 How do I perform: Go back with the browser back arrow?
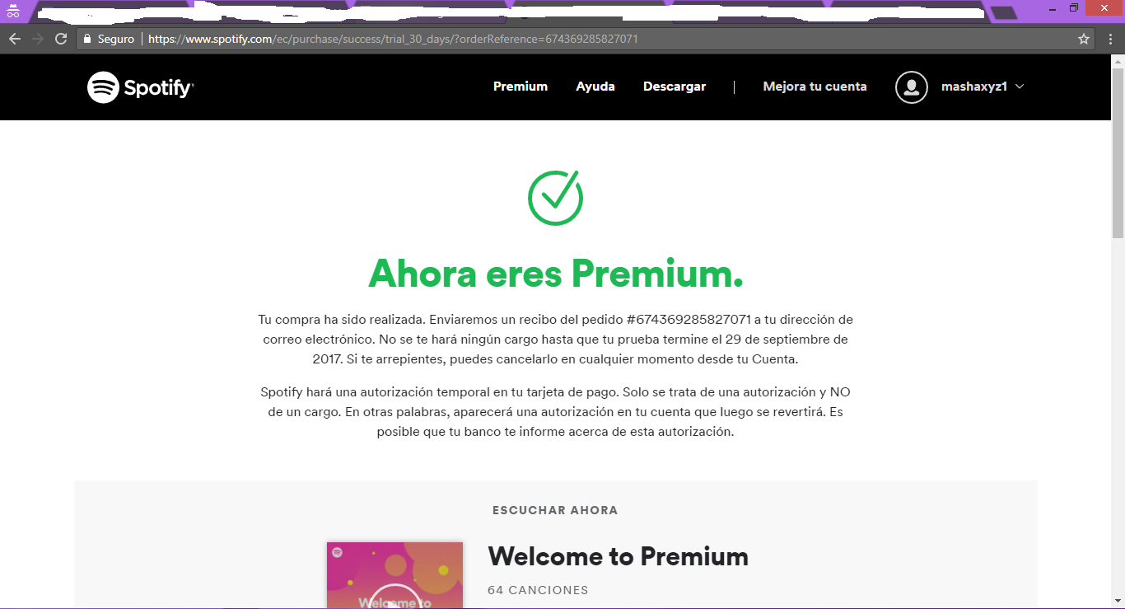pos(15,39)
